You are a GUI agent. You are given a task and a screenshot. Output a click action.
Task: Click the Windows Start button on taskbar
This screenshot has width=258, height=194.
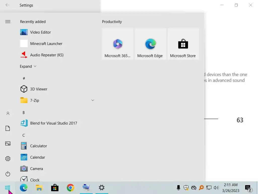pyautogui.click(x=8, y=188)
